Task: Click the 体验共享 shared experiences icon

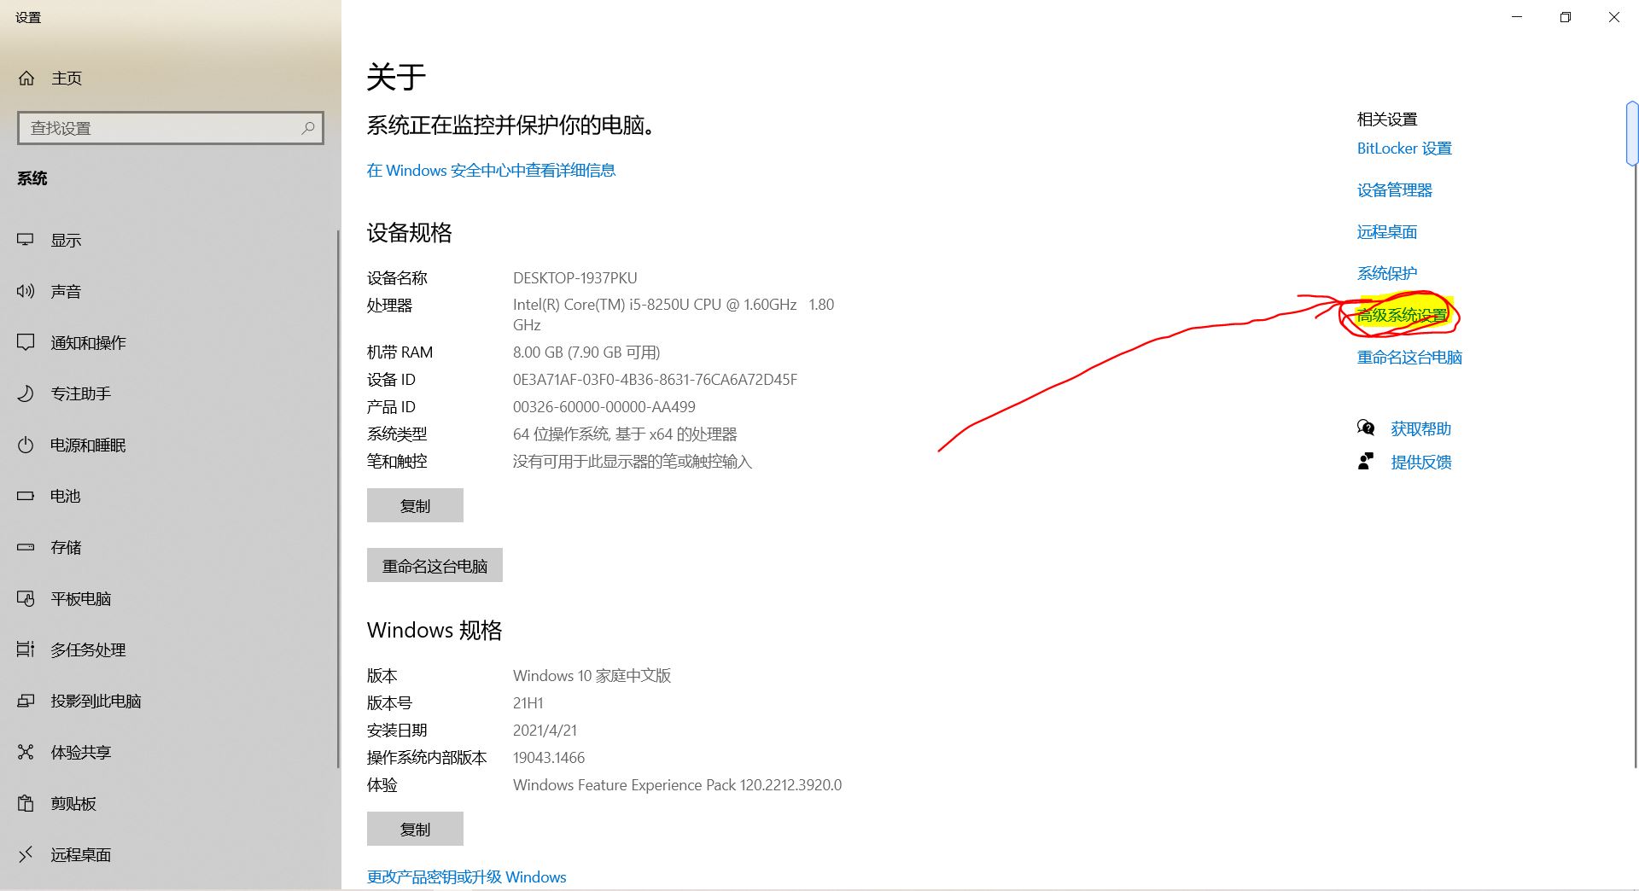Action: [26, 752]
